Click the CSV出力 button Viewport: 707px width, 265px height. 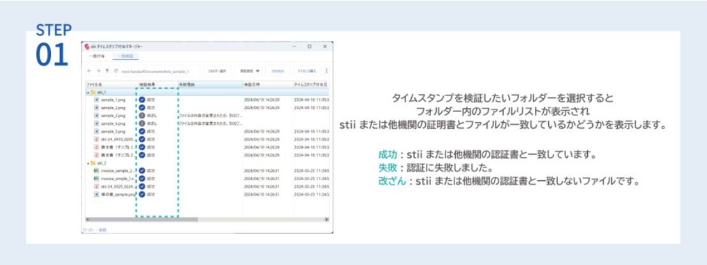278,71
